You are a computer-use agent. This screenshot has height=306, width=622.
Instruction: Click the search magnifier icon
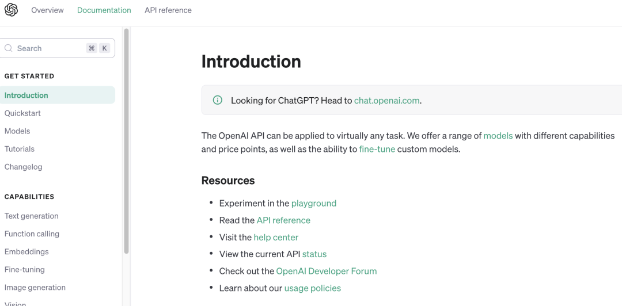[x=8, y=48]
